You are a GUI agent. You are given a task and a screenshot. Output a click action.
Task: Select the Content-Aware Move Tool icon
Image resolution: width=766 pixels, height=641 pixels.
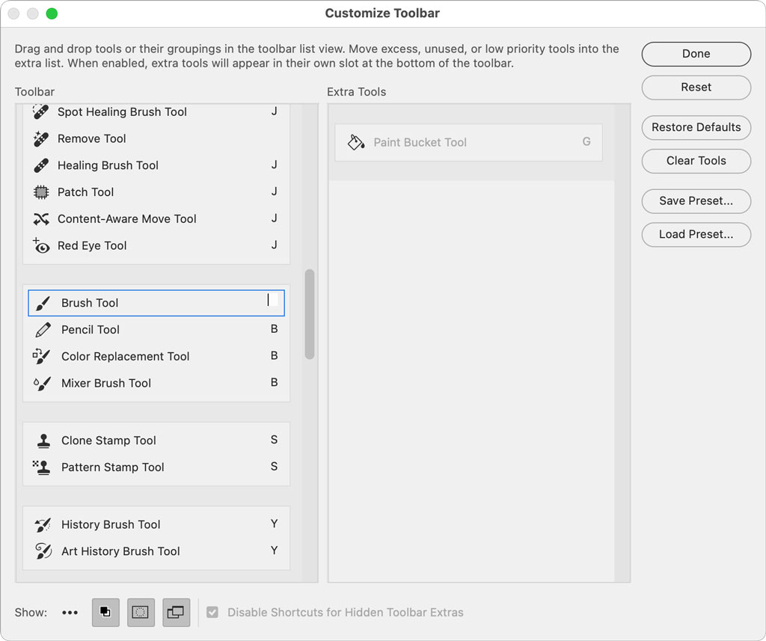point(42,219)
